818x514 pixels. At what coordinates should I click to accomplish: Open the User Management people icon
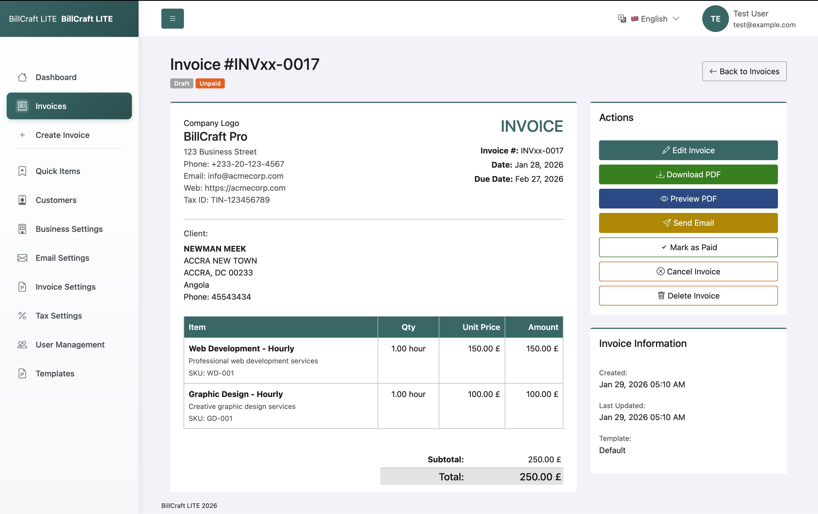point(23,345)
